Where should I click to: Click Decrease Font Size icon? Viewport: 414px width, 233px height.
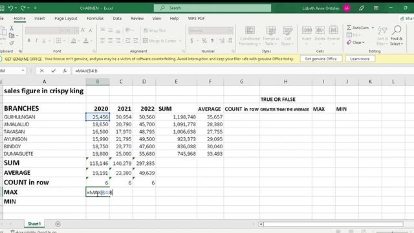(91, 30)
